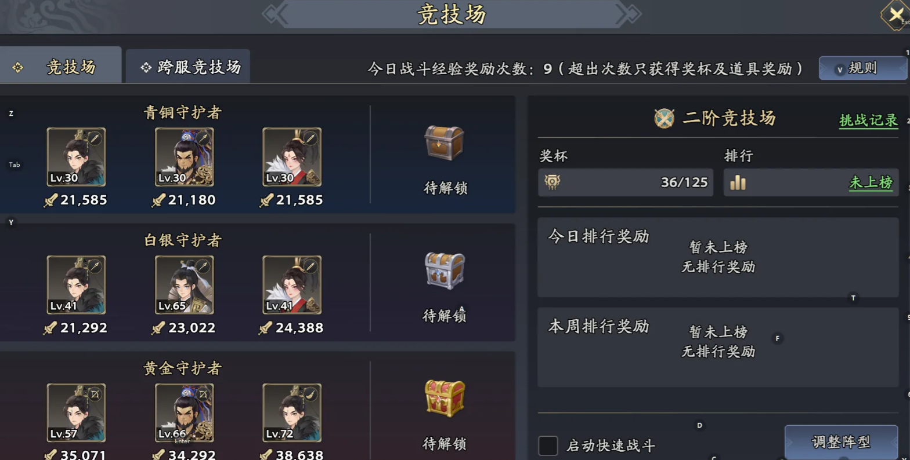Open the silver guardian treasure chest

click(444, 271)
